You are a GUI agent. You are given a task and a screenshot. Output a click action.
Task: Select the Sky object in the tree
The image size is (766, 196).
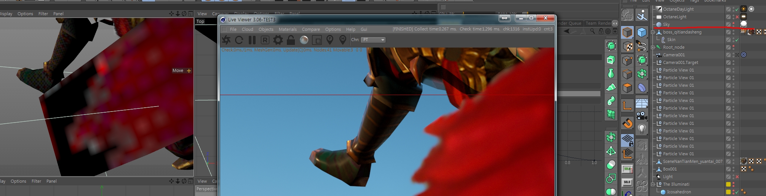tap(666, 24)
